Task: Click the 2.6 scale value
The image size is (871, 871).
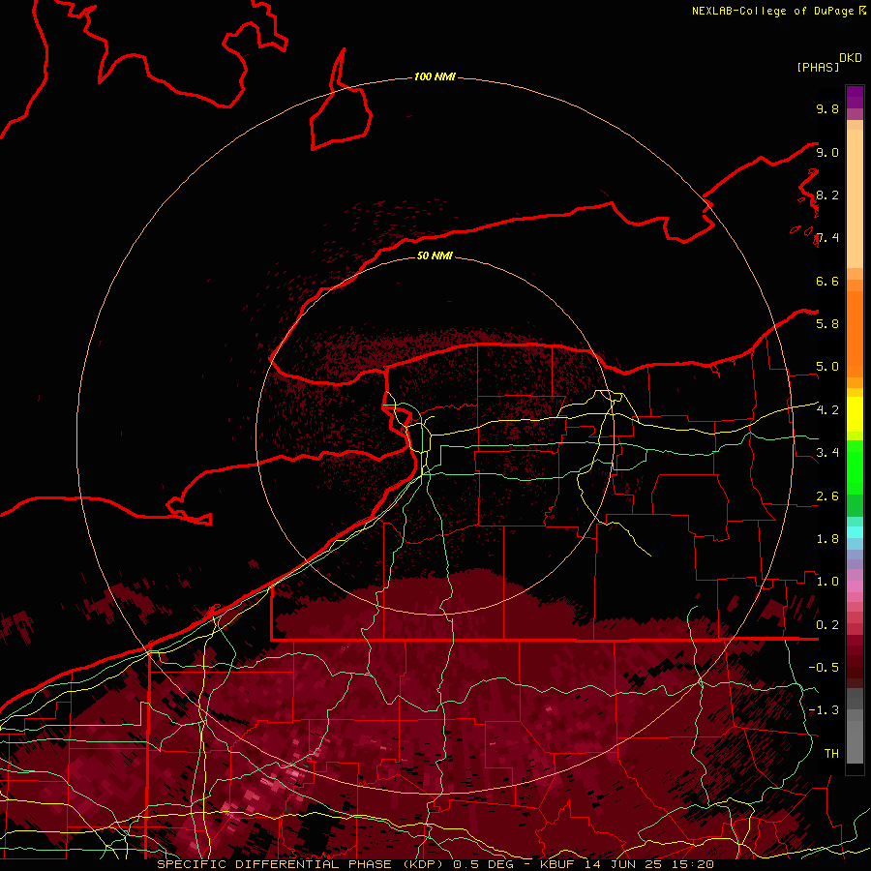Action: coord(827,496)
